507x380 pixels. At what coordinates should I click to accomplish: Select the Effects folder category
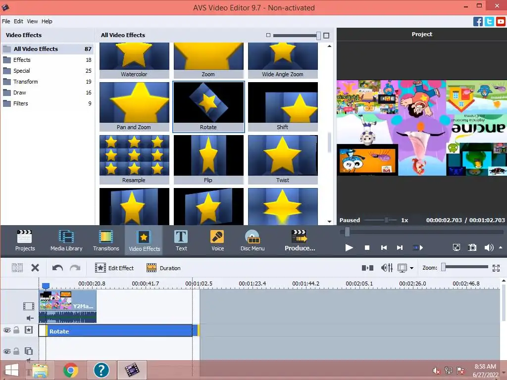pos(48,60)
